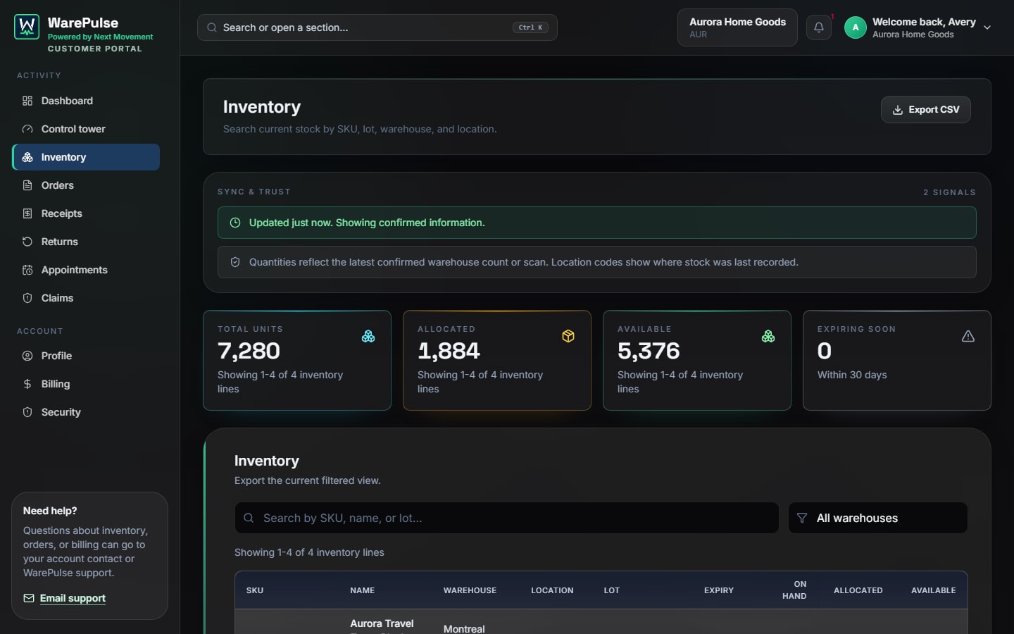Focus the Search by SKU, name, or lot field

[x=506, y=518]
